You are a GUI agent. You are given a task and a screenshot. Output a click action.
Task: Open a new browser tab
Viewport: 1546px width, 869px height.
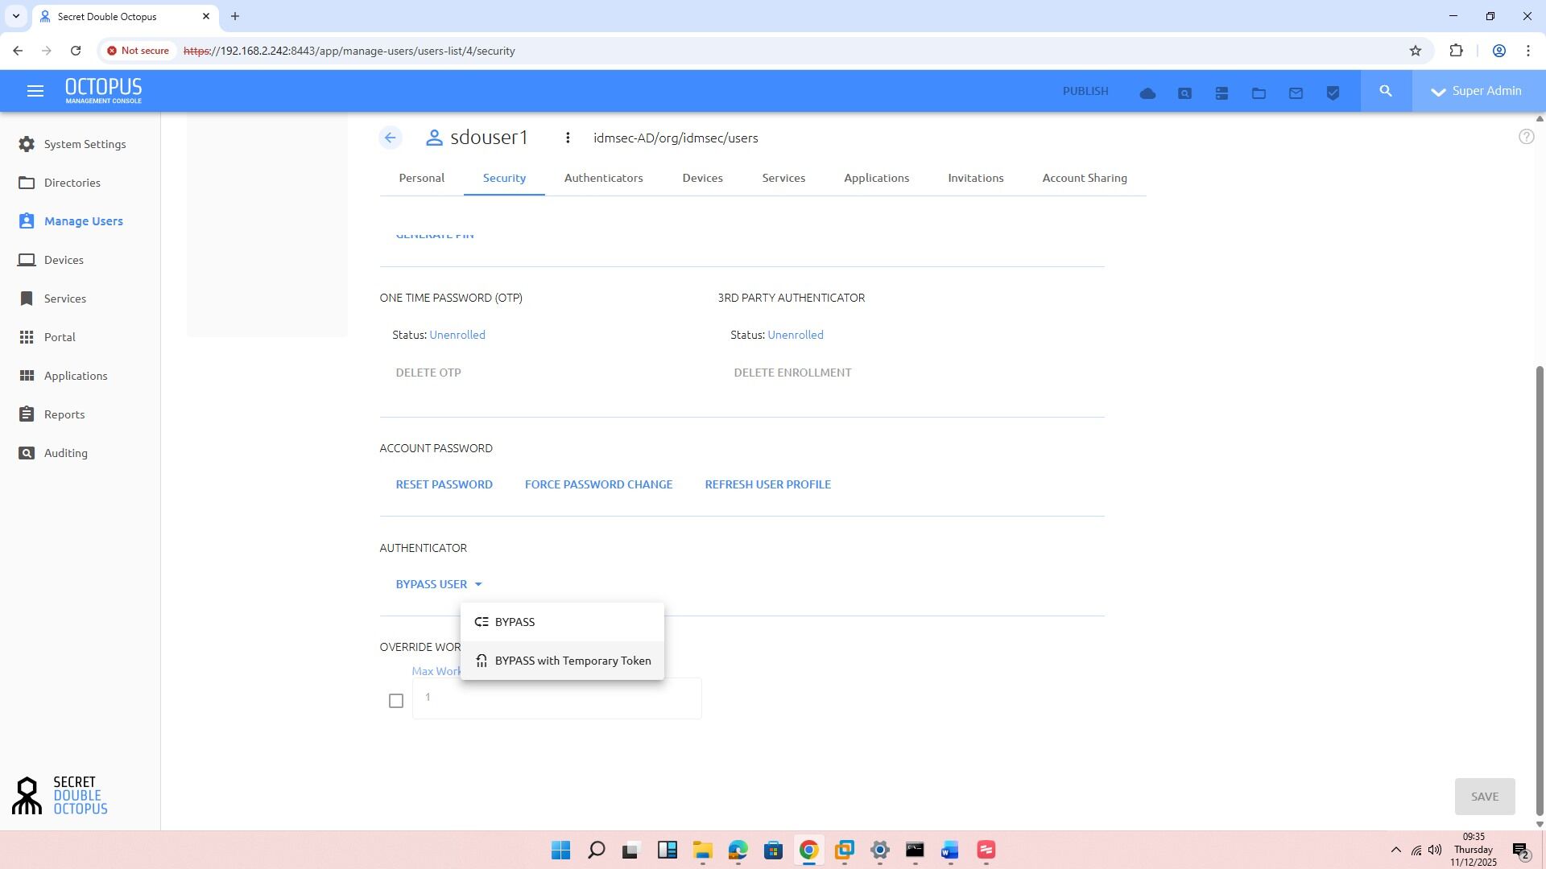pyautogui.click(x=235, y=16)
